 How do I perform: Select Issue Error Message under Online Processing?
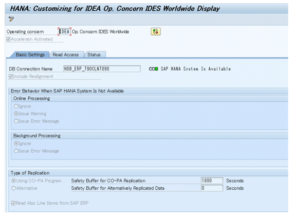coord(17,121)
